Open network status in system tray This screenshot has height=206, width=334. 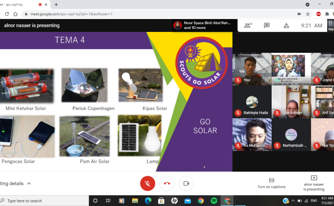click(306, 201)
